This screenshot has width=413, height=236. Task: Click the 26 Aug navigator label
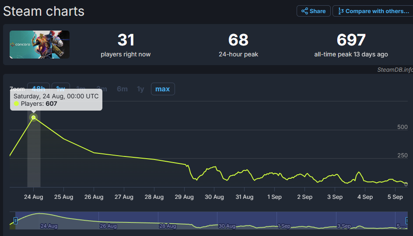(x=108, y=226)
